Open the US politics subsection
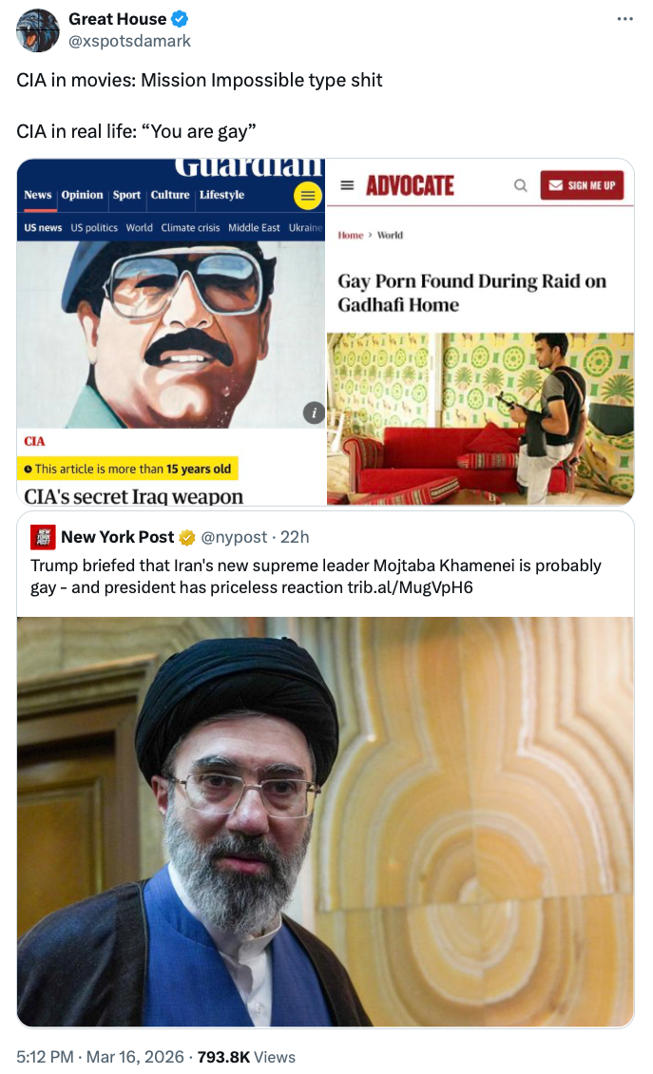This screenshot has width=653, height=1074. point(94,227)
